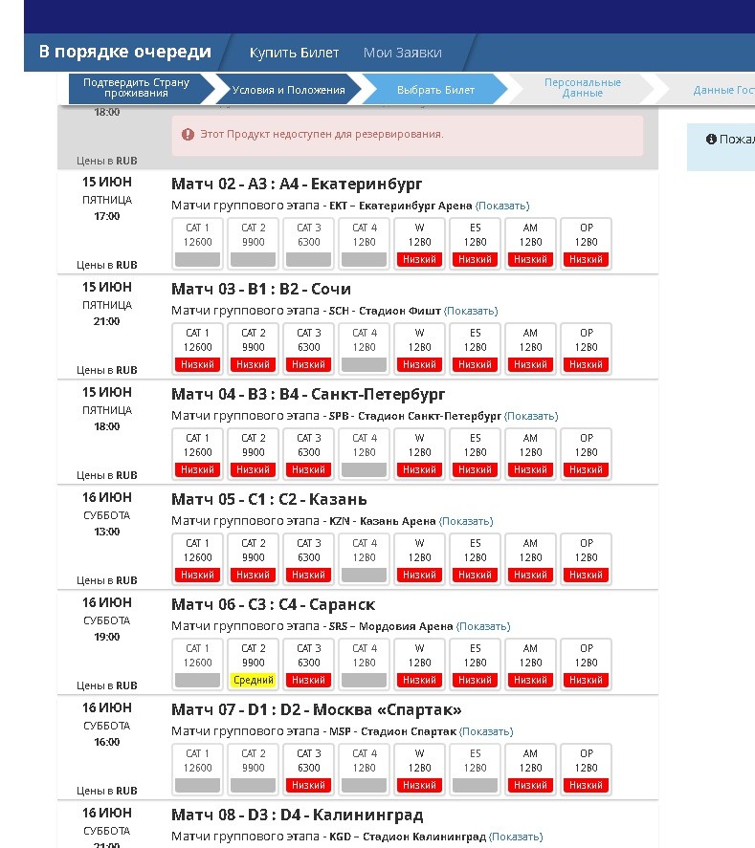The width and height of the screenshot is (755, 848).
Task: Click heading Матч 02 - A3 : A4 - Екатеринбург
Action: [297, 184]
